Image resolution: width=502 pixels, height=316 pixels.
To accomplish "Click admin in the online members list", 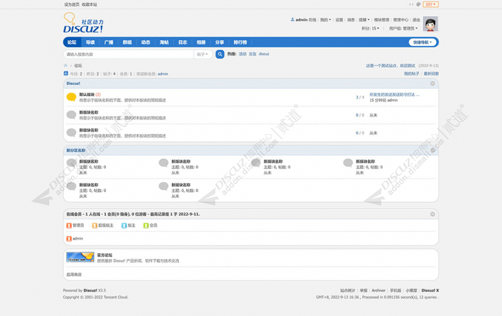I will tap(77, 239).
